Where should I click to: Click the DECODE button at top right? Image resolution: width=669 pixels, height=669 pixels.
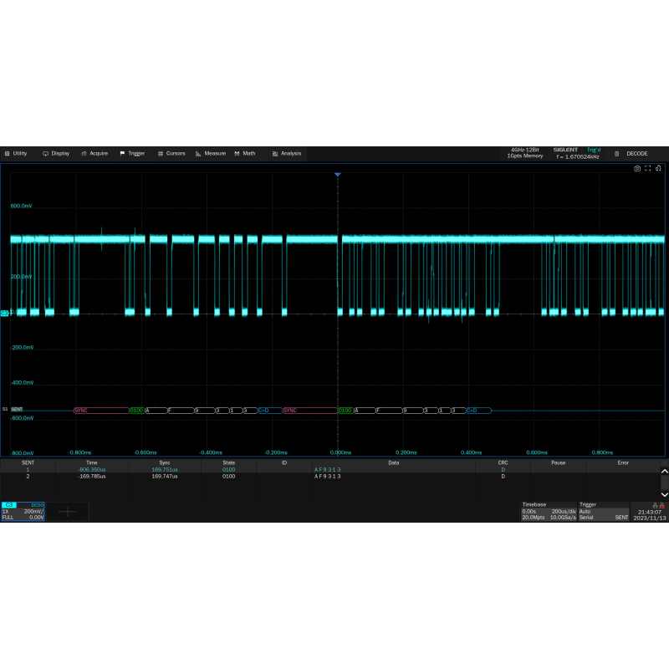click(x=631, y=154)
